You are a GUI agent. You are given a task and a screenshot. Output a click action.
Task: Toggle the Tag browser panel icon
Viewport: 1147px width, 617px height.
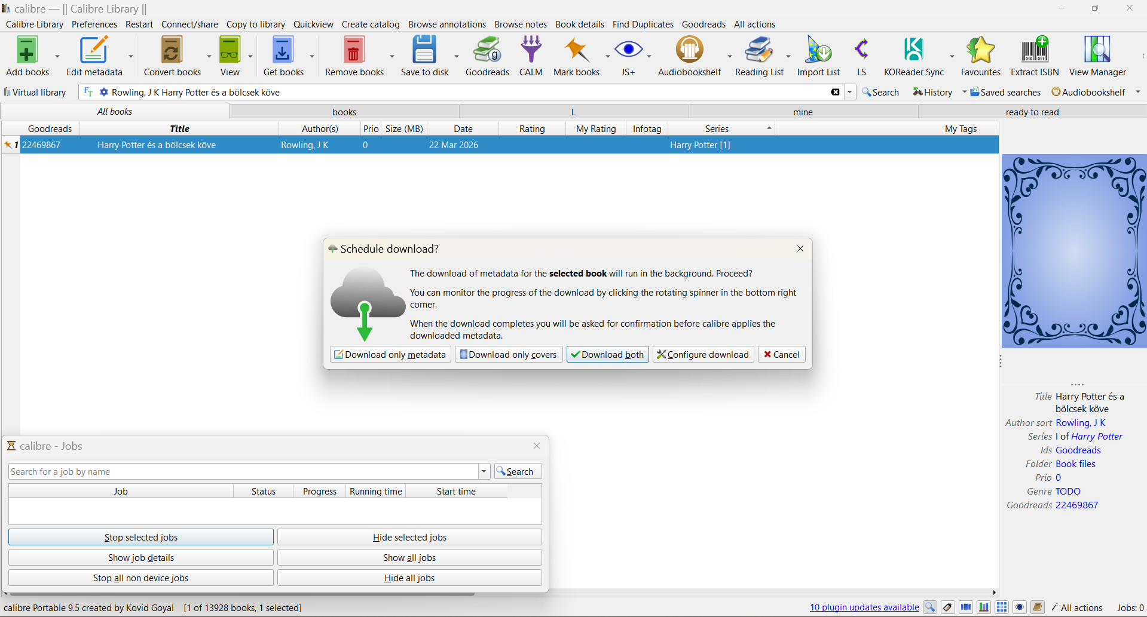pyautogui.click(x=948, y=607)
